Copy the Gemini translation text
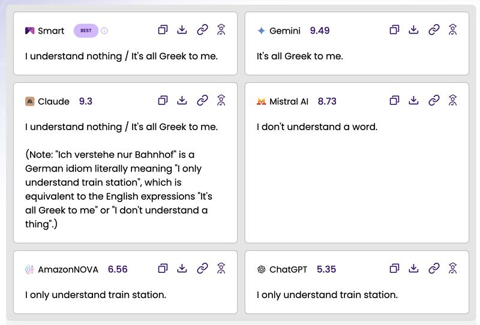 394,30
